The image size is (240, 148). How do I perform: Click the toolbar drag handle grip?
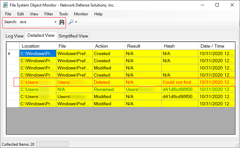[3, 22]
